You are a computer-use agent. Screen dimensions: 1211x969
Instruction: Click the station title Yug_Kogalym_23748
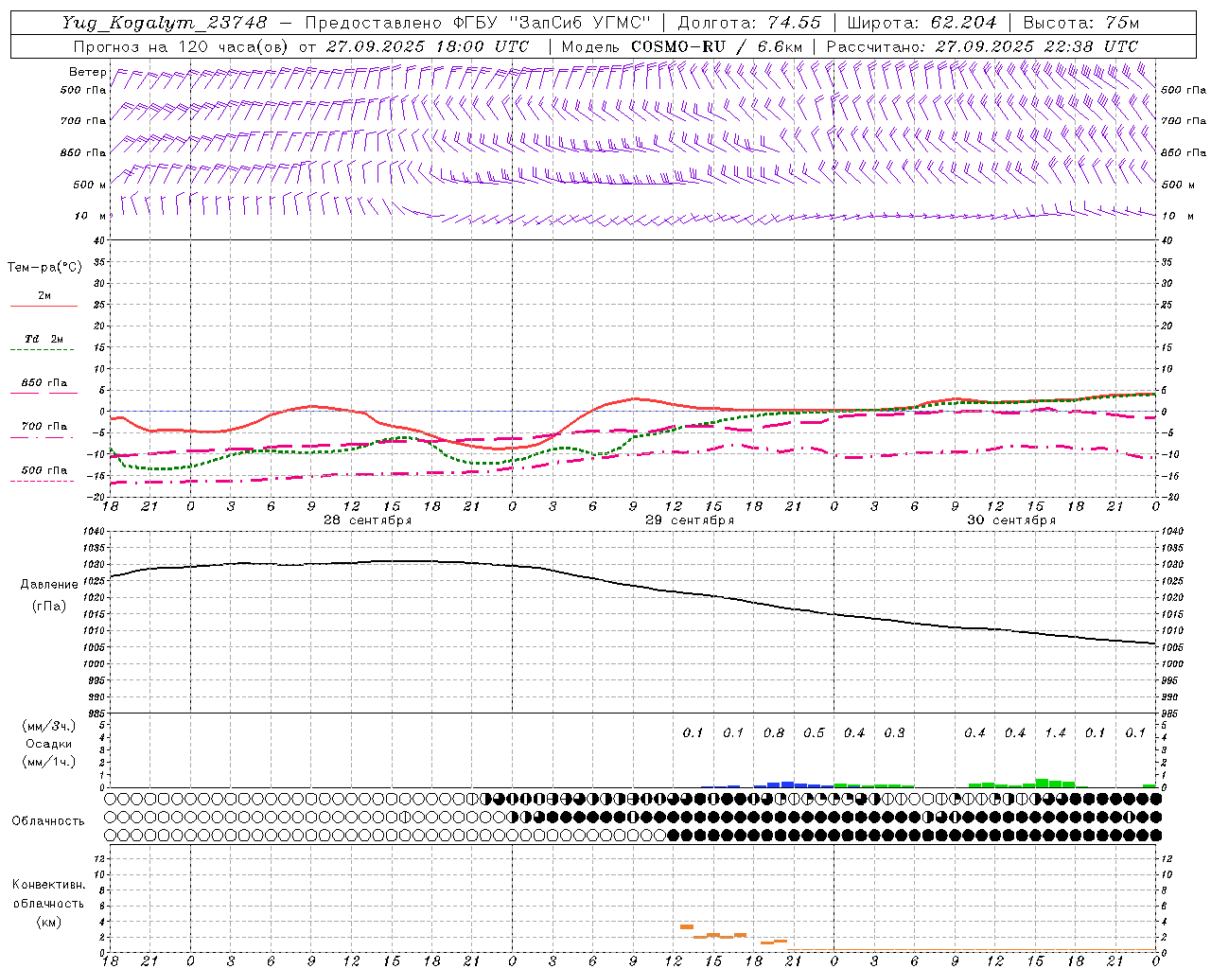(165, 22)
